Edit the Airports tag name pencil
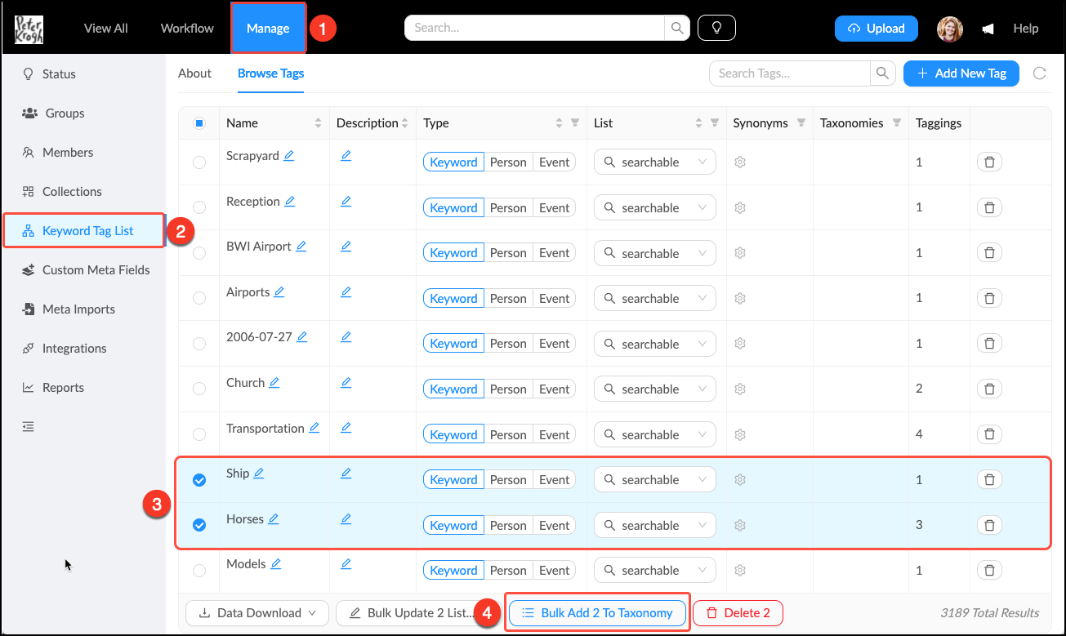Image resolution: width=1066 pixels, height=636 pixels. coord(279,291)
